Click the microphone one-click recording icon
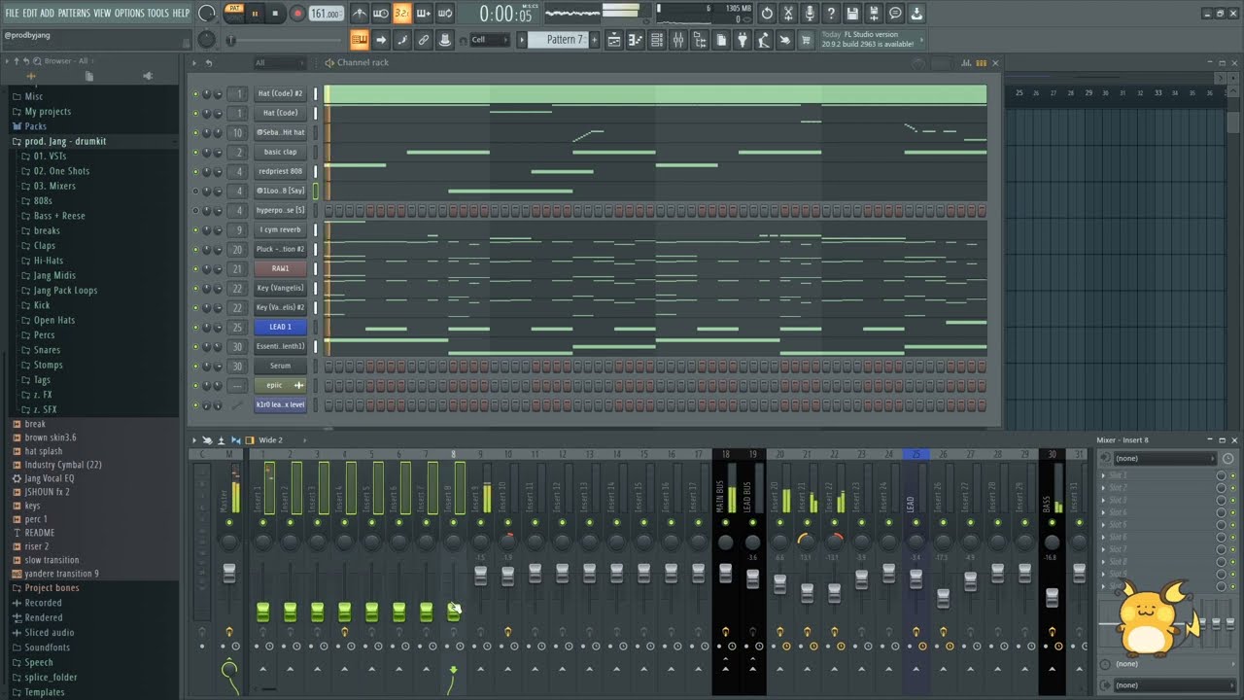This screenshot has height=700, width=1244. click(810, 14)
